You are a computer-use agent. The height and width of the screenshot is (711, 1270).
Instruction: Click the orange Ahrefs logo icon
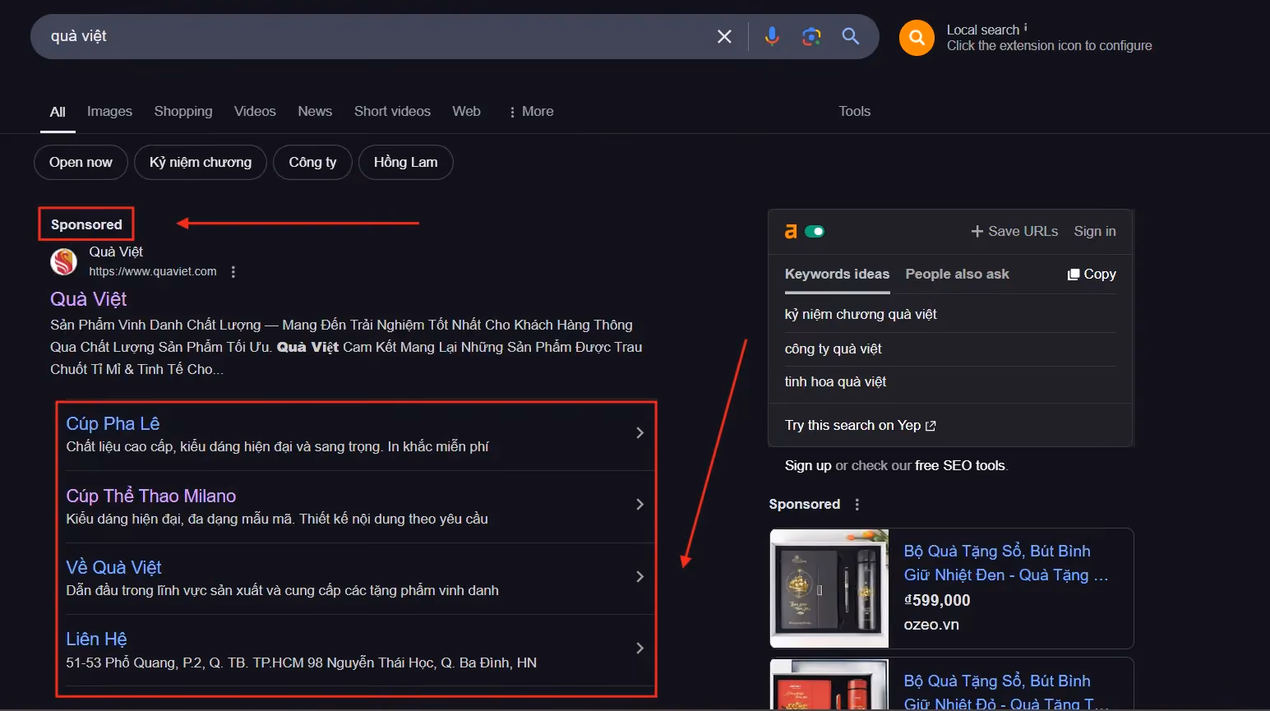coord(791,232)
